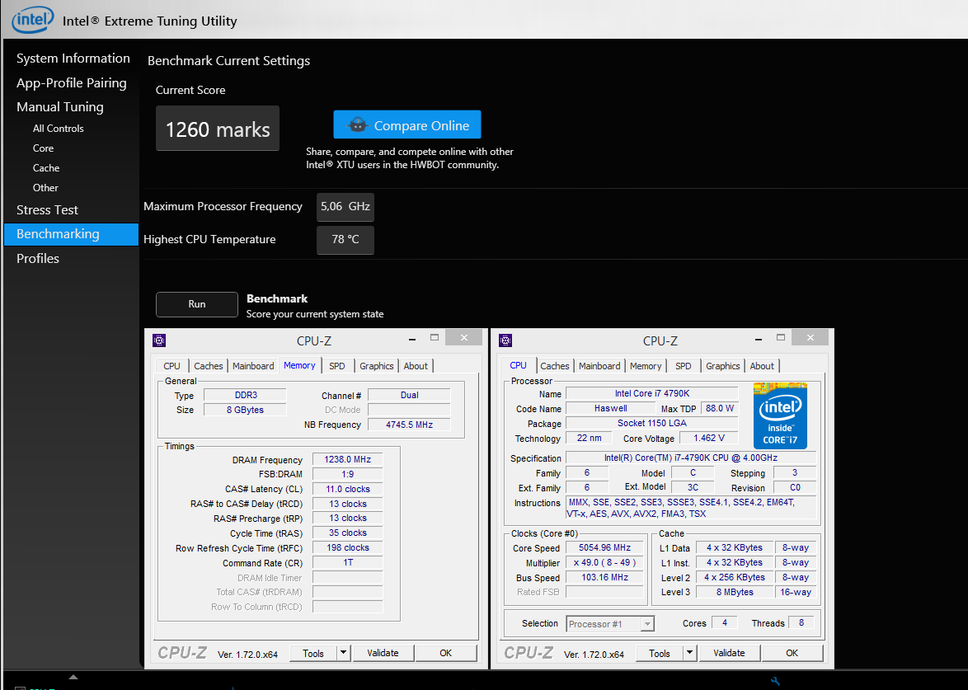This screenshot has height=690, width=968.
Task: Click OK in CPU window
Action: pos(792,653)
